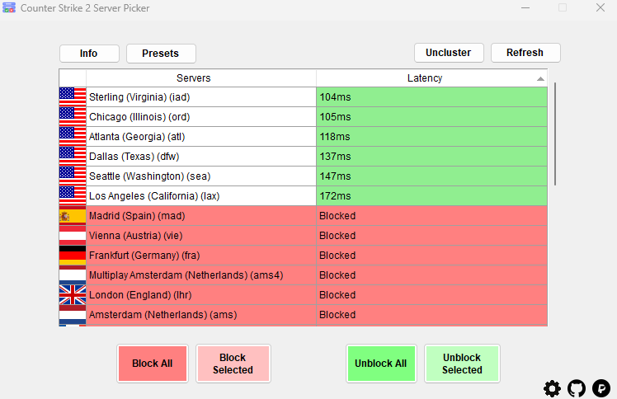Click the US flag beside Sterling
The width and height of the screenshot is (617, 399).
(x=73, y=96)
